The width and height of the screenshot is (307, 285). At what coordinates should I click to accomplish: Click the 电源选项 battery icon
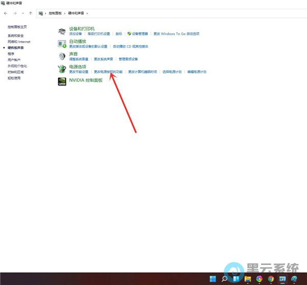pyautogui.click(x=61, y=69)
